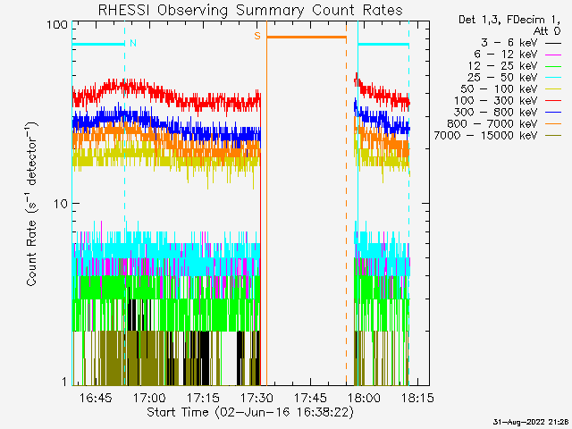This screenshot has height=429, width=572.
Task: Click the 1 y-axis tick label
Action: [64, 382]
